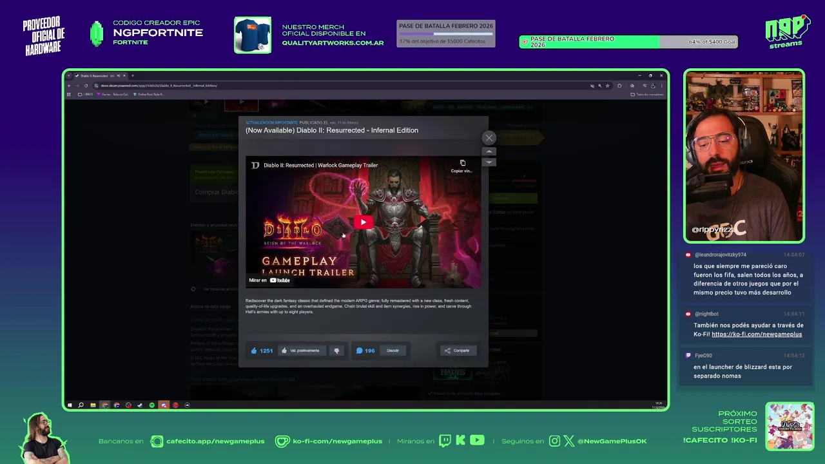The height and width of the screenshot is (464, 825).
Task: Click the giveaway game cover thumbnail
Action: (790, 426)
